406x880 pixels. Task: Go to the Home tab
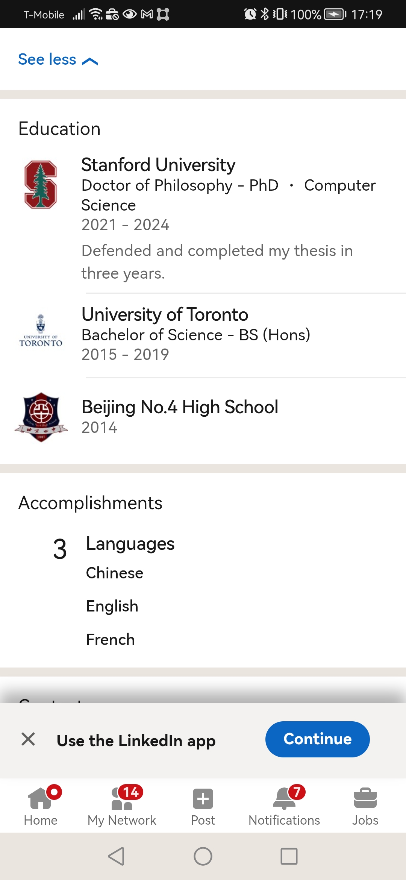41,806
